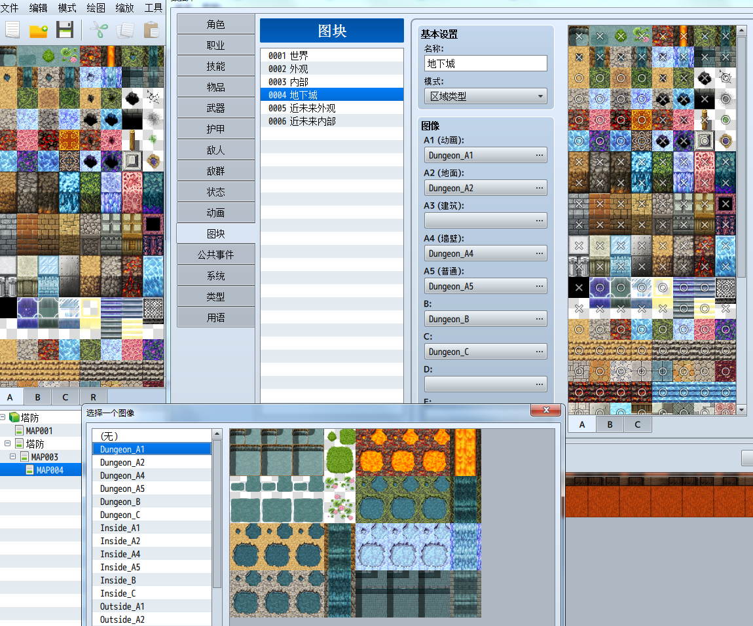
Task: Switch database tileset preview to tab C
Action: (637, 424)
